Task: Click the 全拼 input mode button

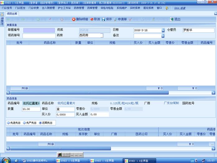Action: (x=66, y=155)
